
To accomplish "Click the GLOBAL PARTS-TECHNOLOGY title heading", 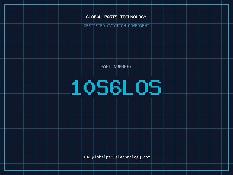I will 116,17.
